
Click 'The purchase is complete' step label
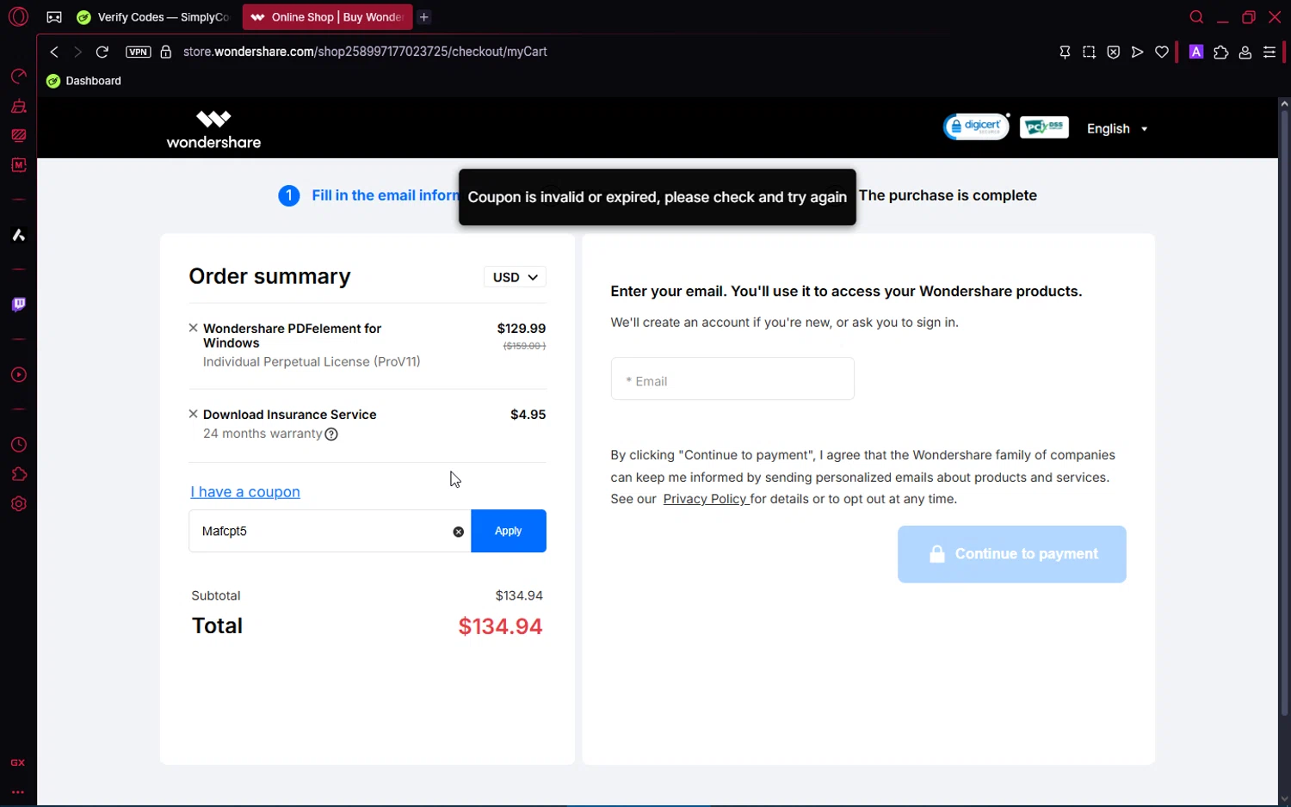(948, 195)
